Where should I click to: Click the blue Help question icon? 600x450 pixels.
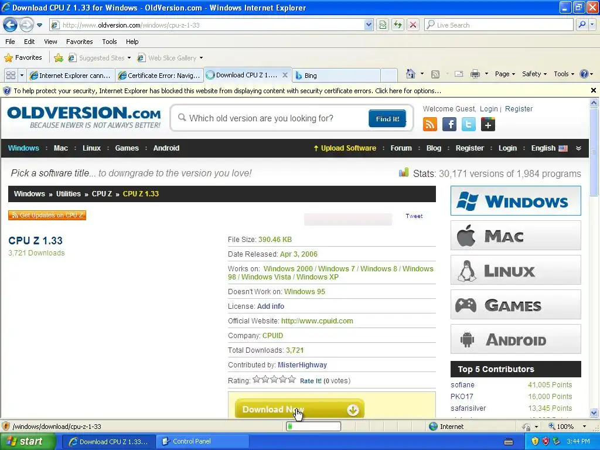[x=584, y=74]
